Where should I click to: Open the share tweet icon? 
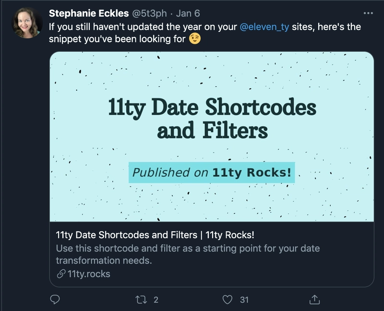314,299
